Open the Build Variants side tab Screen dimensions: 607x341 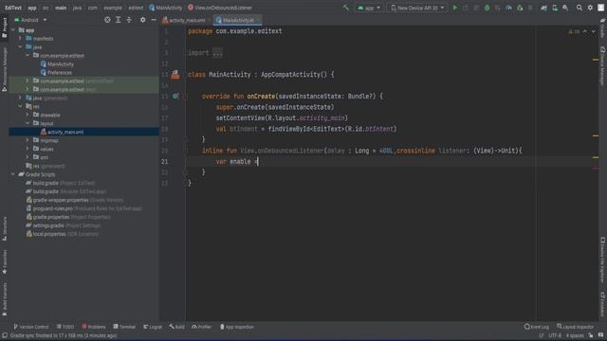[x=4, y=299]
